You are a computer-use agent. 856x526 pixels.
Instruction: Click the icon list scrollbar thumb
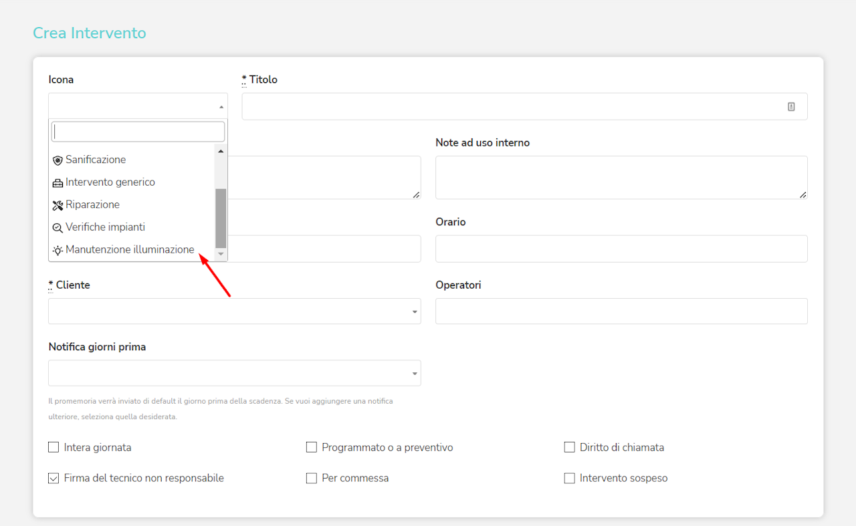[x=221, y=218]
